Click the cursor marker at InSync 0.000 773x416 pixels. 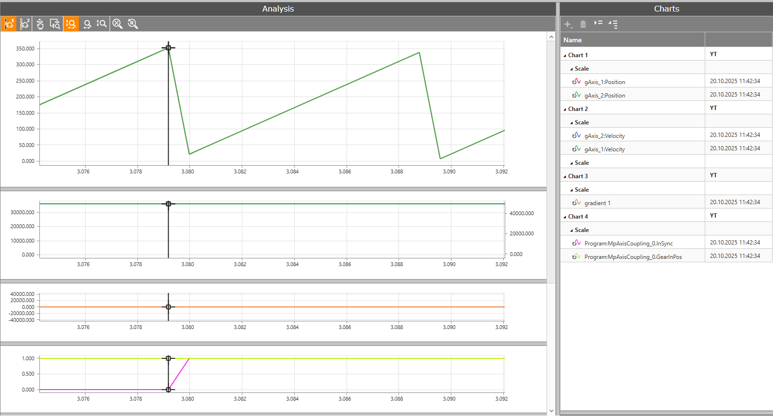point(168,389)
